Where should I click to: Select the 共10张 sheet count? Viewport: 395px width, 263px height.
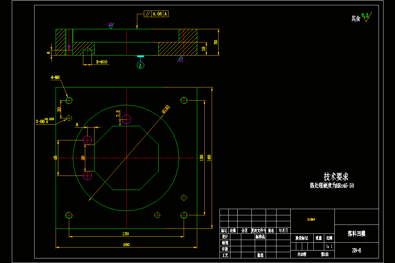pyautogui.click(x=302, y=254)
